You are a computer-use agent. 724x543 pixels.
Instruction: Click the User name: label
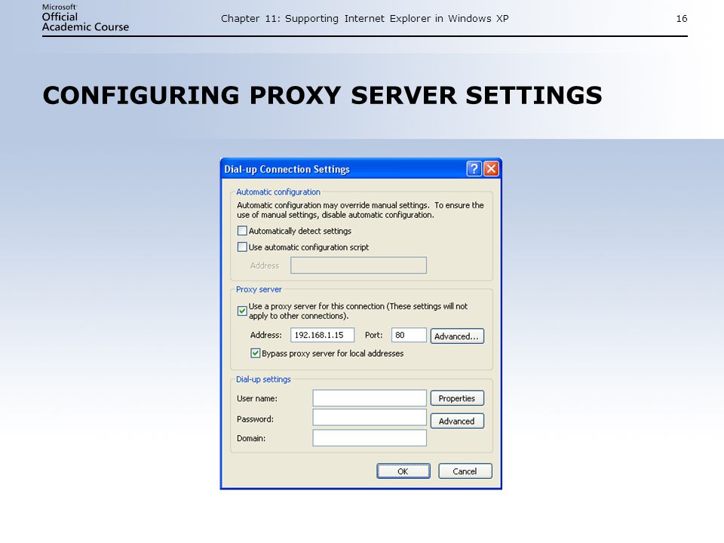[x=256, y=398]
